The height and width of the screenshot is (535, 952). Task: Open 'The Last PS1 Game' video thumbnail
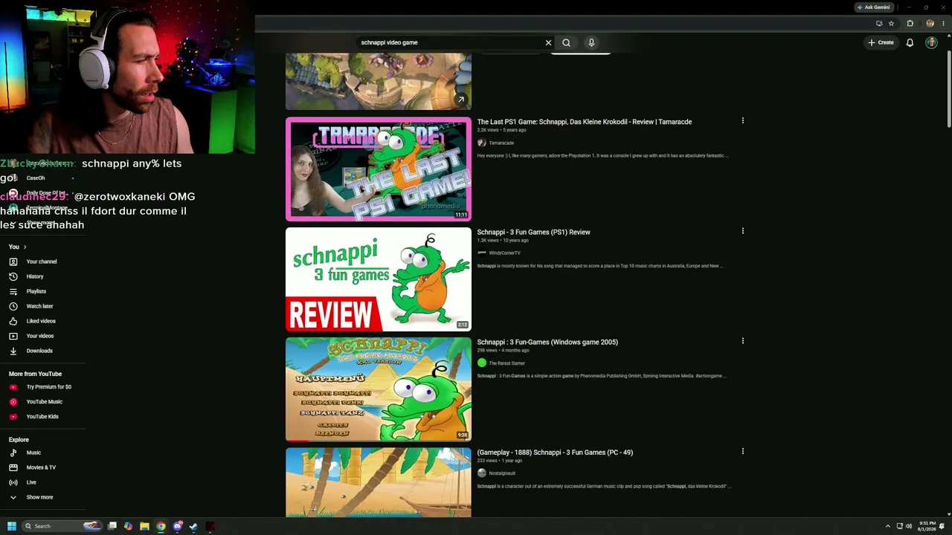click(379, 169)
